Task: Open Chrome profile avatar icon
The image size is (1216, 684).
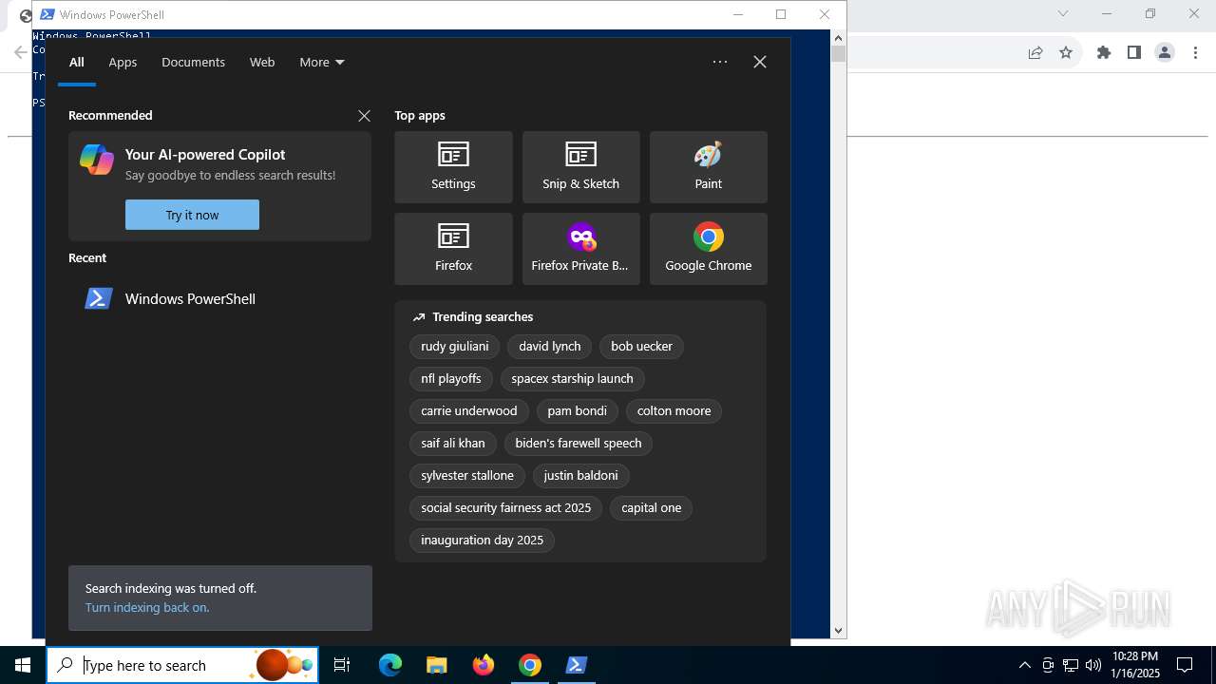Action: (1165, 53)
